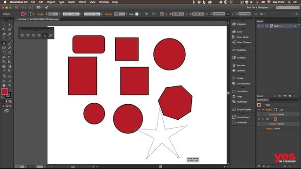301x169 pixels.
Task: Open the Pathfinder panel
Action: point(239,102)
